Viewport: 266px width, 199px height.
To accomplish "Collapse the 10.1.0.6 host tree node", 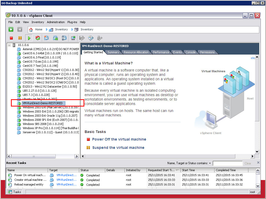I will [x=9, y=45].
